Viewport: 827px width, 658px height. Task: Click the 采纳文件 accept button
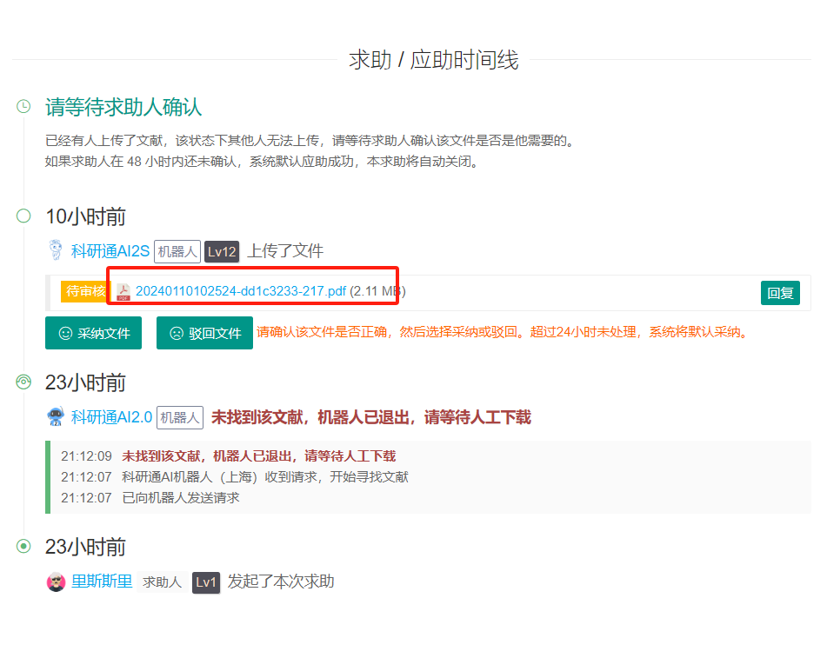(93, 333)
